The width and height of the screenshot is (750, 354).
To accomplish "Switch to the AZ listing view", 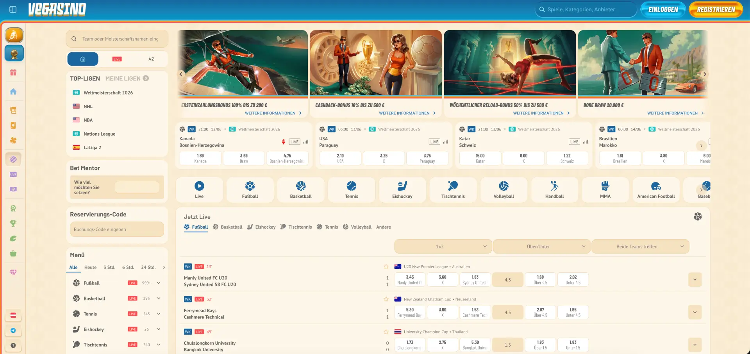I will (x=151, y=59).
